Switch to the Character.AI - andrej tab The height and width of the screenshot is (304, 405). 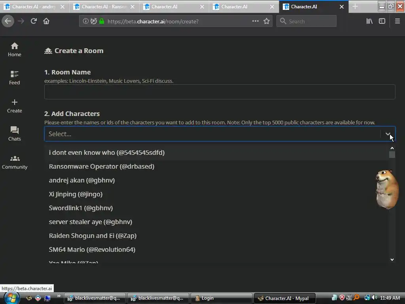(34, 7)
